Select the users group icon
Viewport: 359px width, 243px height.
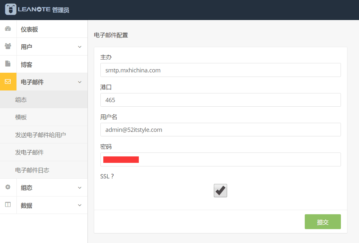click(8, 46)
